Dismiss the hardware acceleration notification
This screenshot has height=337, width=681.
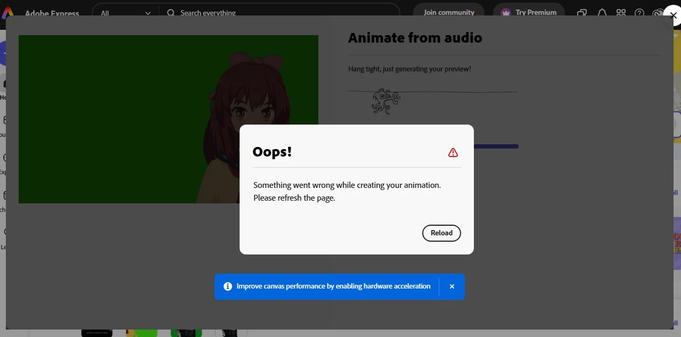click(452, 286)
